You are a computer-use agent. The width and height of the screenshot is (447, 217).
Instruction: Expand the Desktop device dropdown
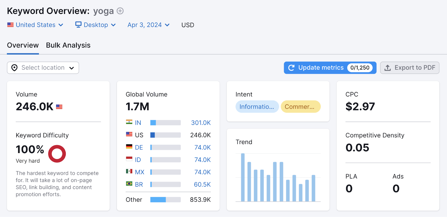pyautogui.click(x=96, y=25)
